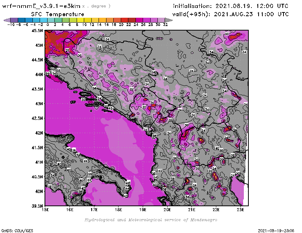Click the latitude label '42.5N'
302x233 pixels.
point(37,118)
